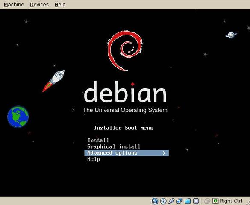This screenshot has height=205, width=250.
Task: Select Help in installer boot menu
Action: point(94,159)
